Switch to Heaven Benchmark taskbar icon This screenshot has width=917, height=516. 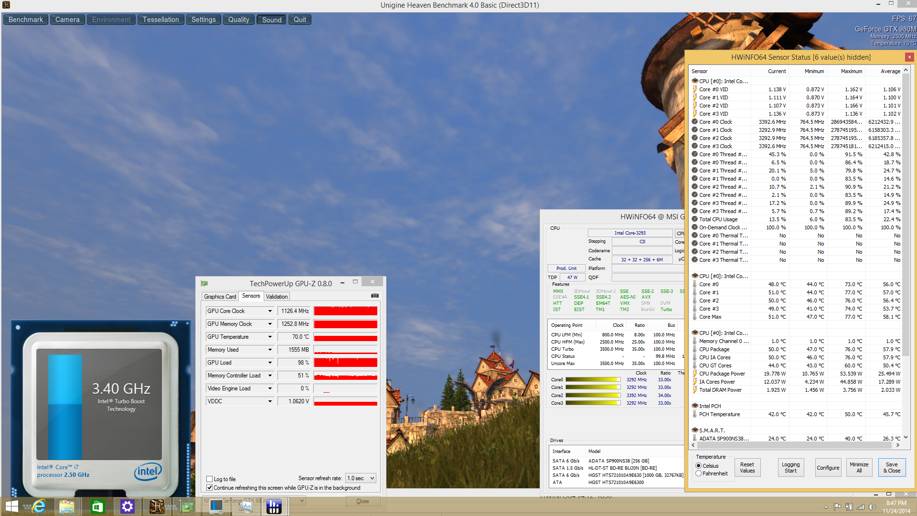click(157, 506)
